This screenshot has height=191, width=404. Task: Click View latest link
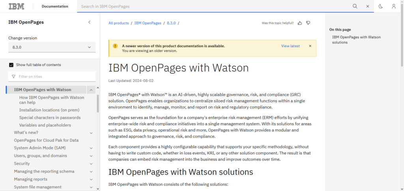point(291,46)
